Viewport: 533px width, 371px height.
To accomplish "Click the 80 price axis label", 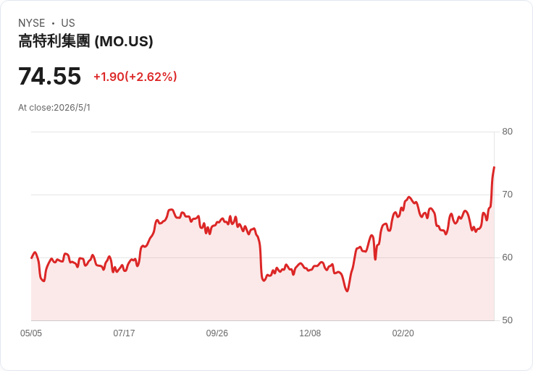I will (x=507, y=132).
